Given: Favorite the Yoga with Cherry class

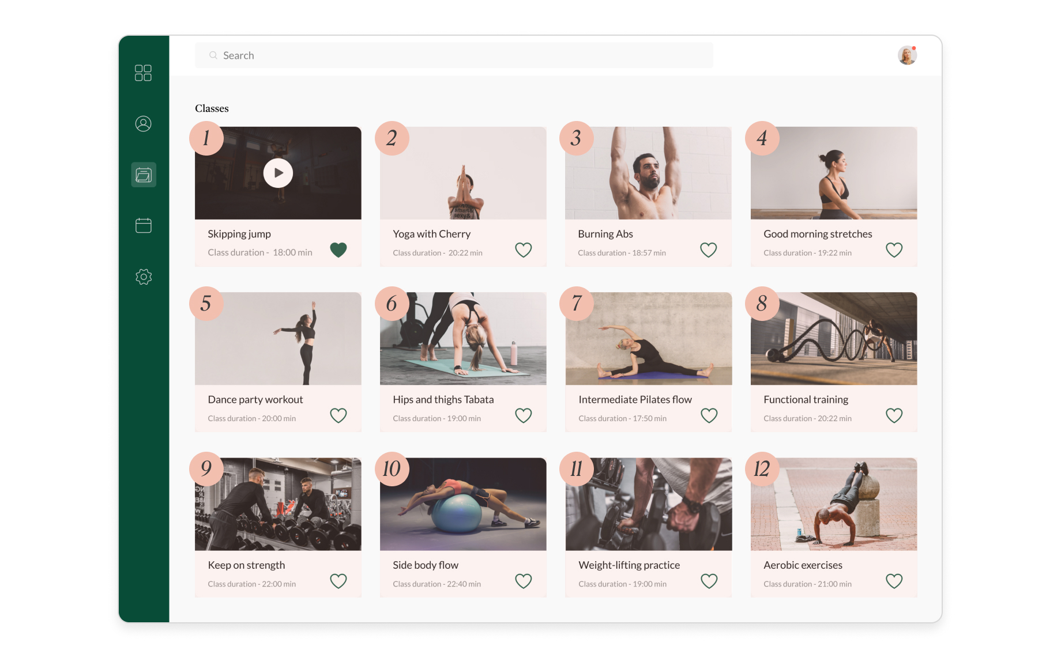Looking at the screenshot, I should [x=523, y=249].
